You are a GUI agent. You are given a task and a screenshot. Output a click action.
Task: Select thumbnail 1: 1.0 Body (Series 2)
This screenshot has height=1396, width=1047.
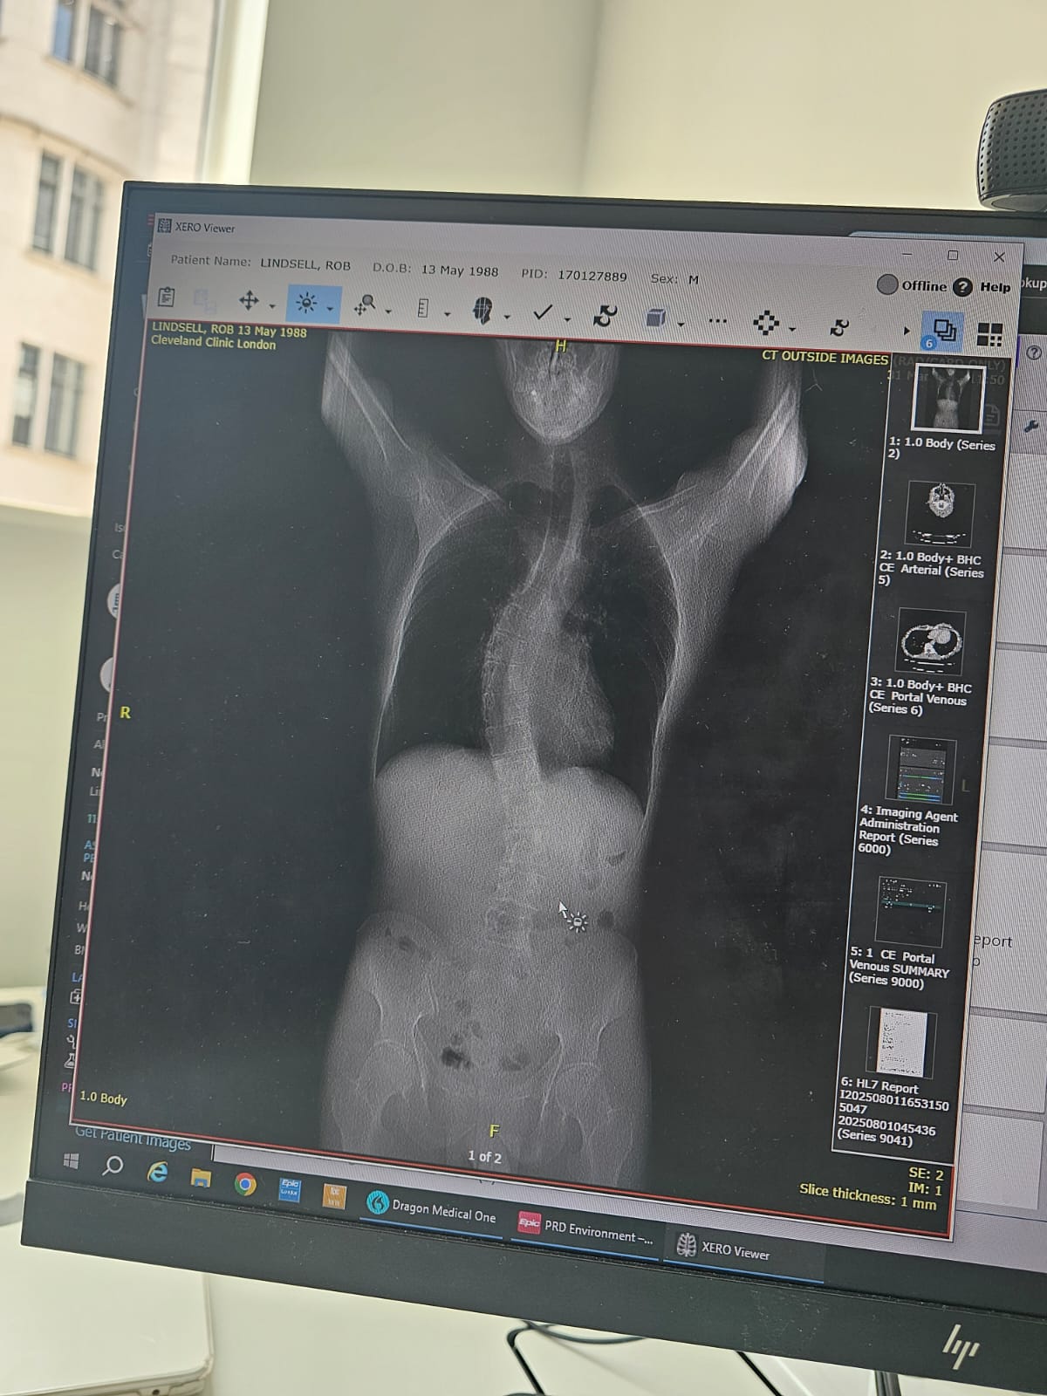pos(948,397)
